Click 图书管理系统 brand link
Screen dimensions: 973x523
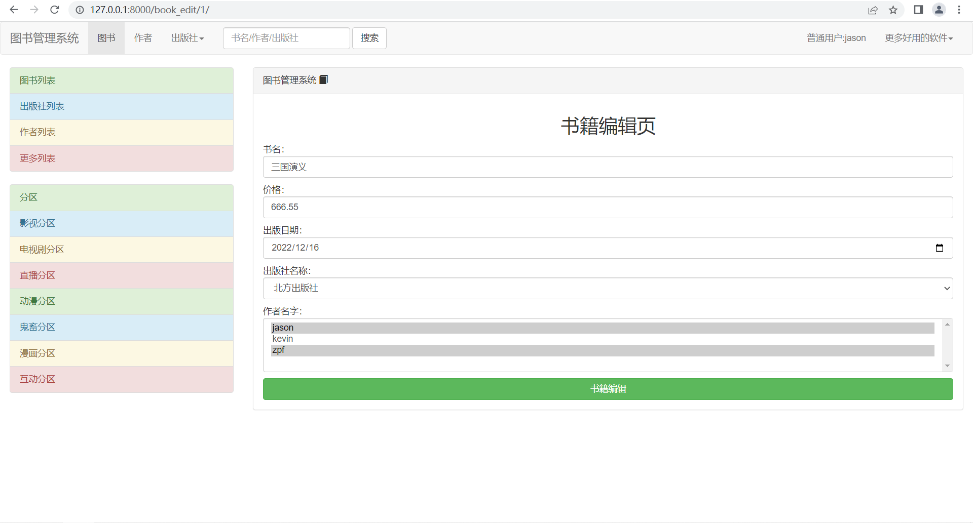(x=45, y=38)
